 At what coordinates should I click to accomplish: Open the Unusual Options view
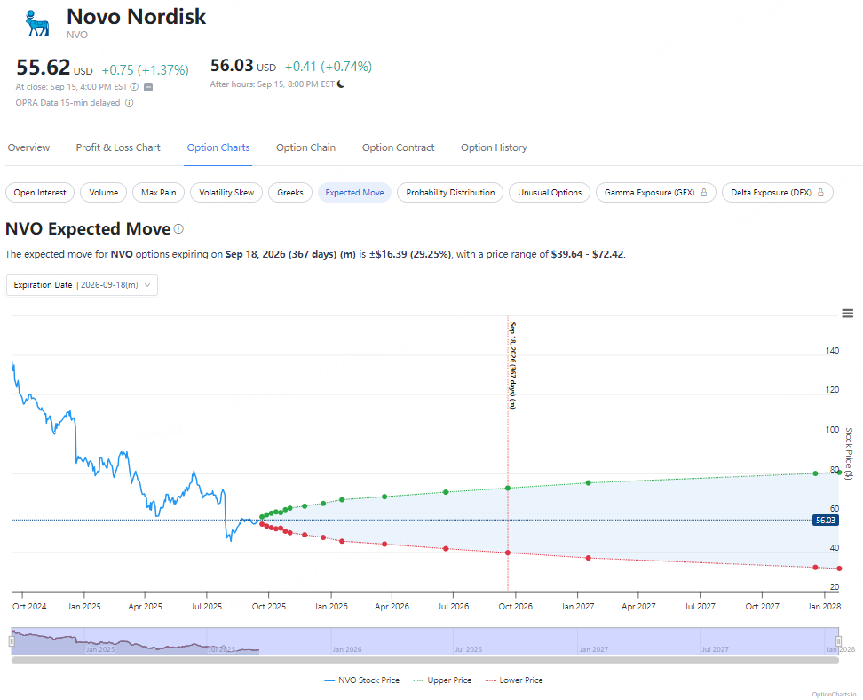[550, 192]
